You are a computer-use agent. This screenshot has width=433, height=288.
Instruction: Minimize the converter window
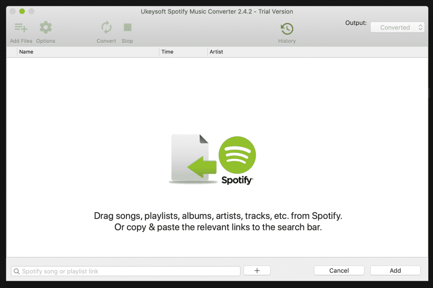pos(31,11)
